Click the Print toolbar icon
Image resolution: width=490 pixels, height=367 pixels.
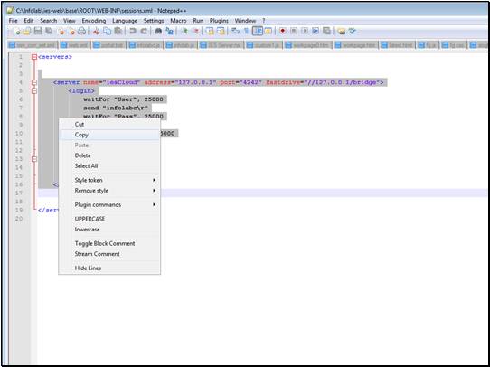click(81, 32)
